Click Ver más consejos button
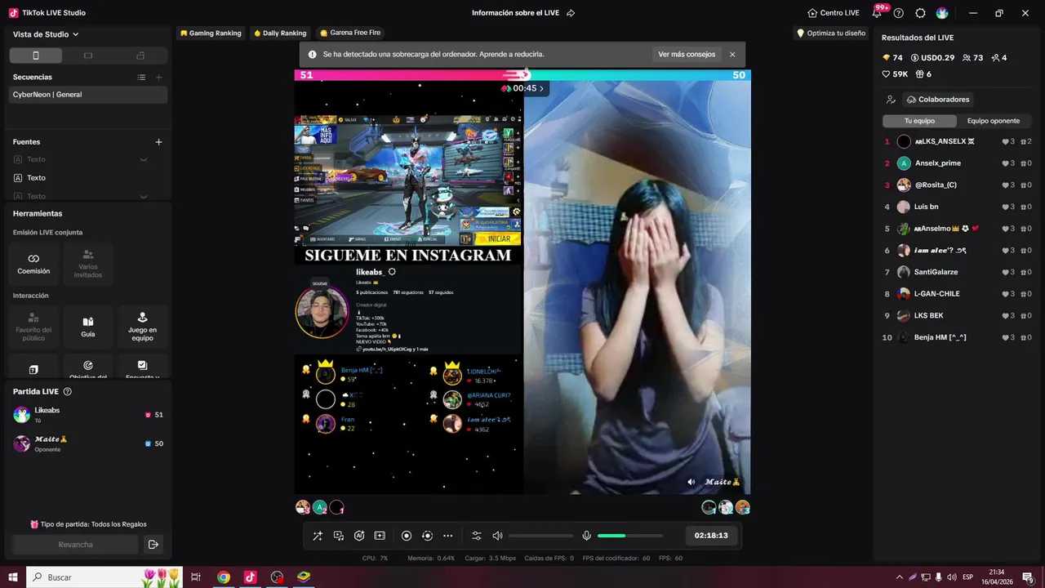Viewport: 1045px width, 588px height. point(687,55)
